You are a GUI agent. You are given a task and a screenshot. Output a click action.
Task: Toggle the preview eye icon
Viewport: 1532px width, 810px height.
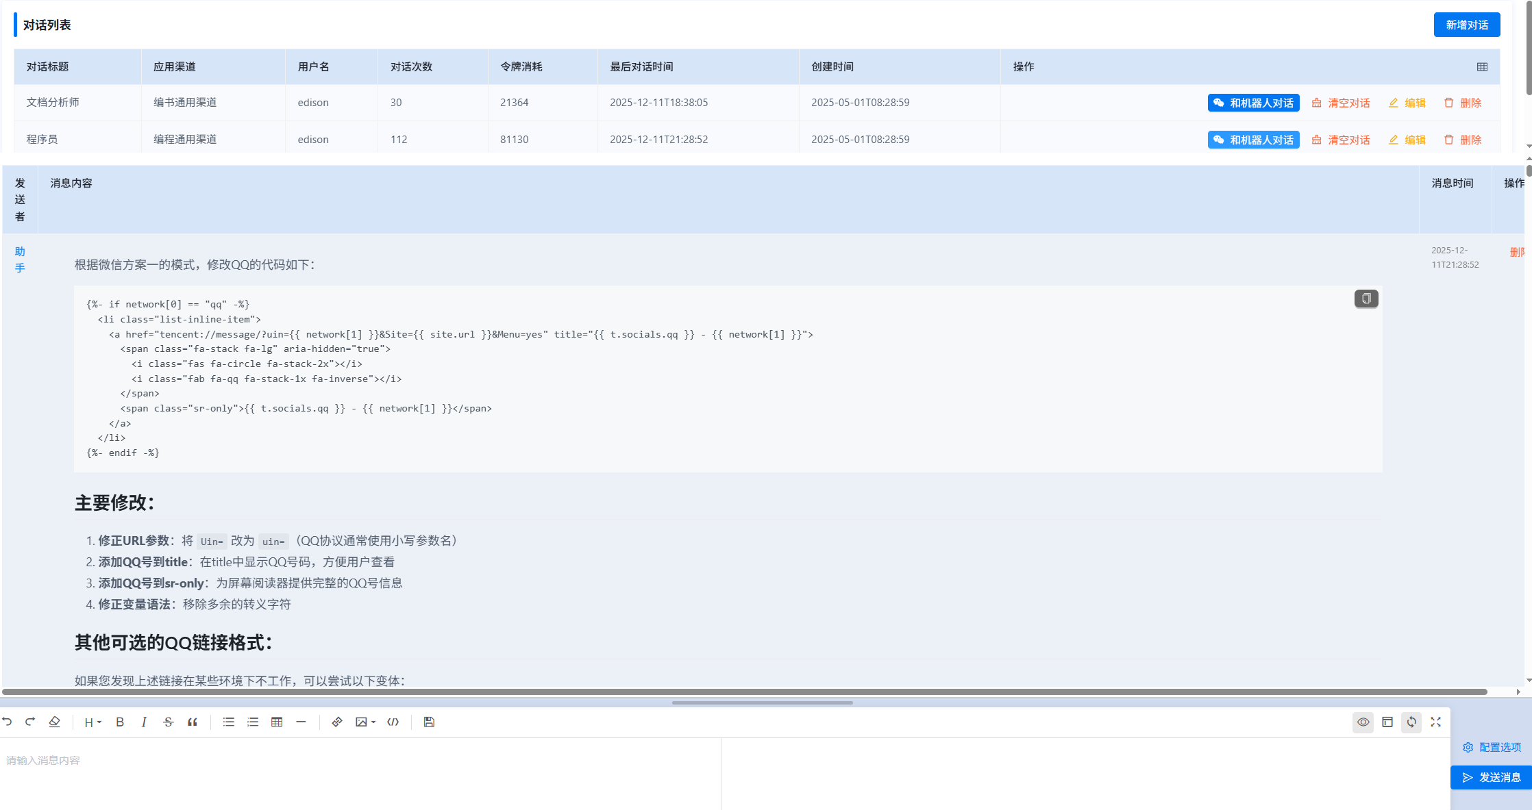coord(1363,722)
